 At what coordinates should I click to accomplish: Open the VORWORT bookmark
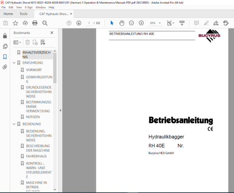pos(34,70)
